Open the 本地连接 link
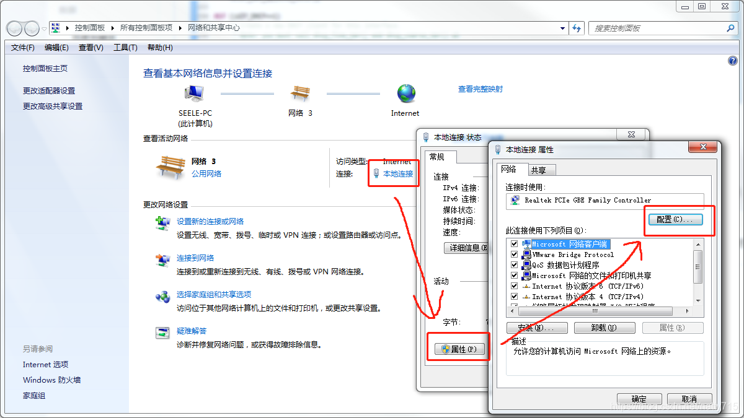 [x=398, y=174]
